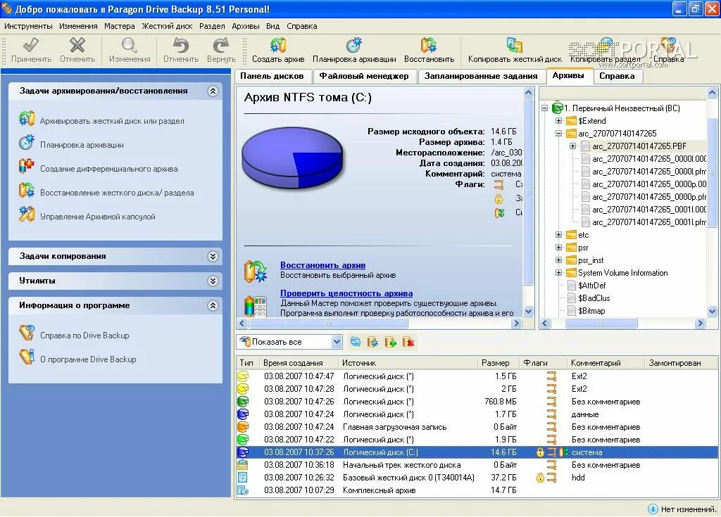
Task: Expand the Утилиты panel
Action: coord(213,281)
